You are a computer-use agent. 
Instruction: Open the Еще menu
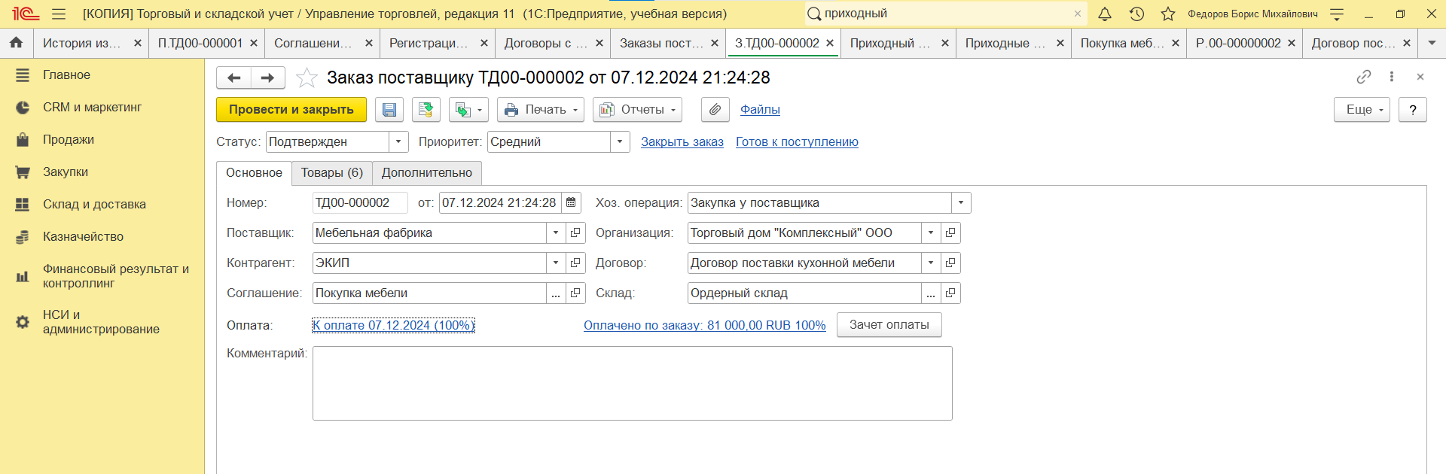point(1362,110)
